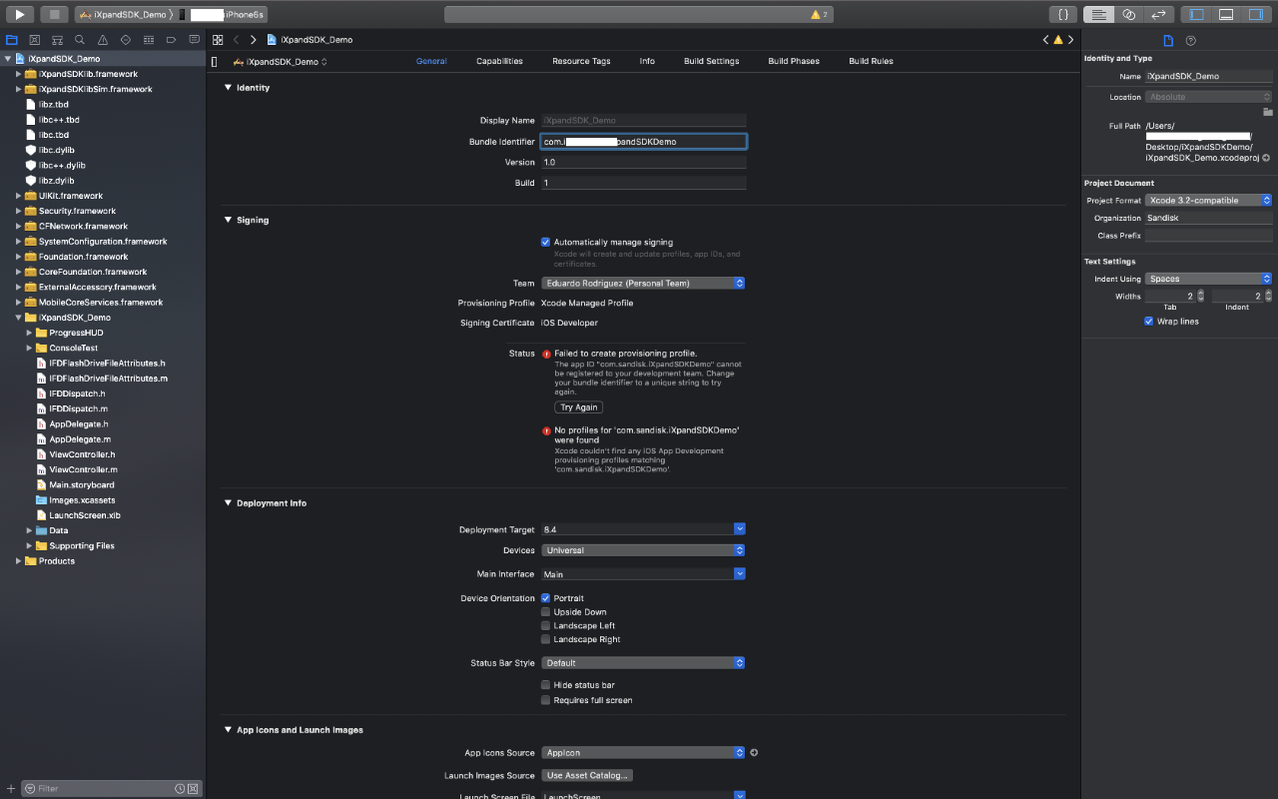Enable Upside Down orientation

[545, 612]
